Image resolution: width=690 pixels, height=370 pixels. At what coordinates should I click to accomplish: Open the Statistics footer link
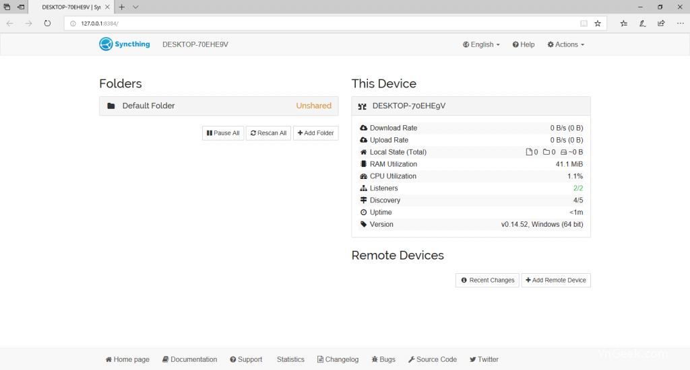click(290, 359)
